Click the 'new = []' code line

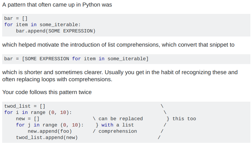pos(28,119)
